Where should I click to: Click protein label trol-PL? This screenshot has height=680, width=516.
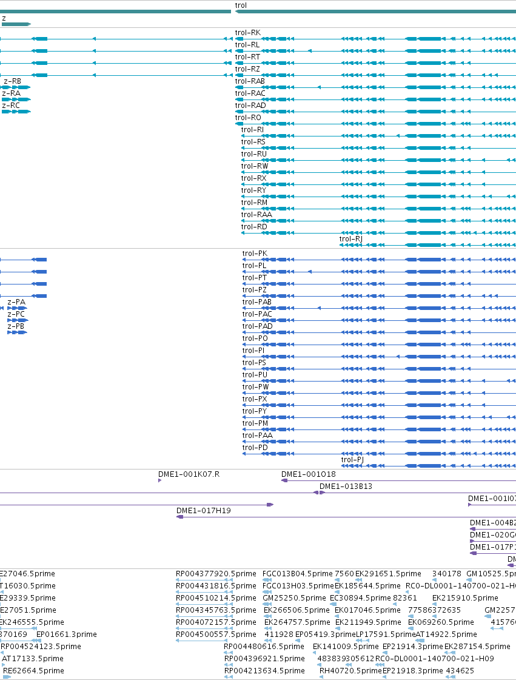tap(255, 266)
